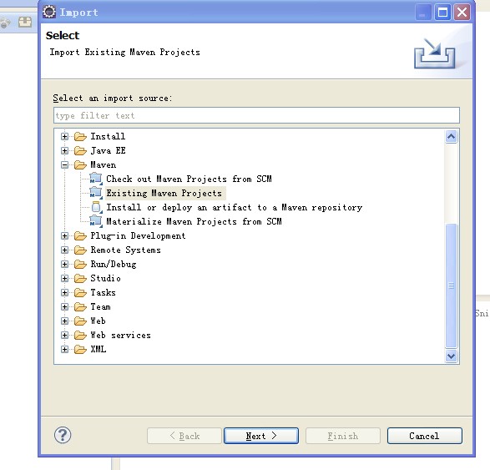Expand the Team node

(64, 307)
